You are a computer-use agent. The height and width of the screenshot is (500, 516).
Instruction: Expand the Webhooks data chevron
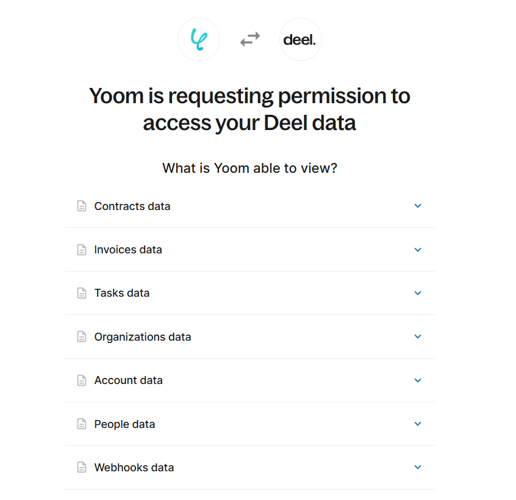(418, 467)
